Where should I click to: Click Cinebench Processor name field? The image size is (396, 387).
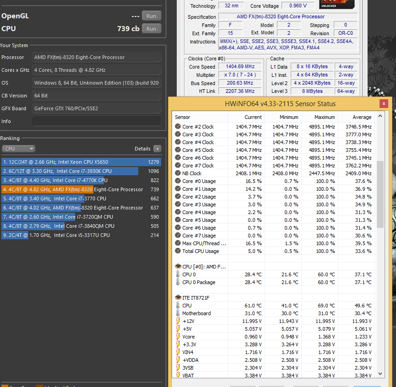pyautogui.click(x=97, y=57)
